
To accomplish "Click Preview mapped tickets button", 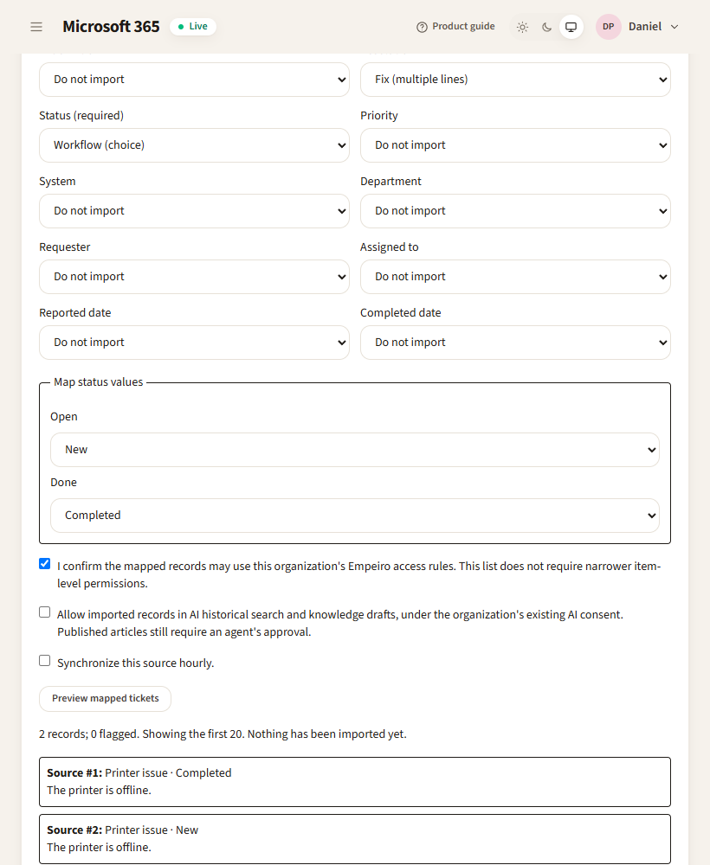I will (105, 698).
